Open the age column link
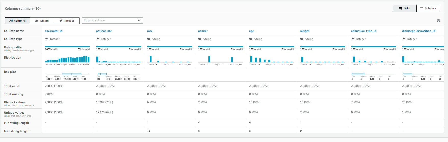The height and width of the screenshot is (142, 448). pyautogui.click(x=251, y=31)
